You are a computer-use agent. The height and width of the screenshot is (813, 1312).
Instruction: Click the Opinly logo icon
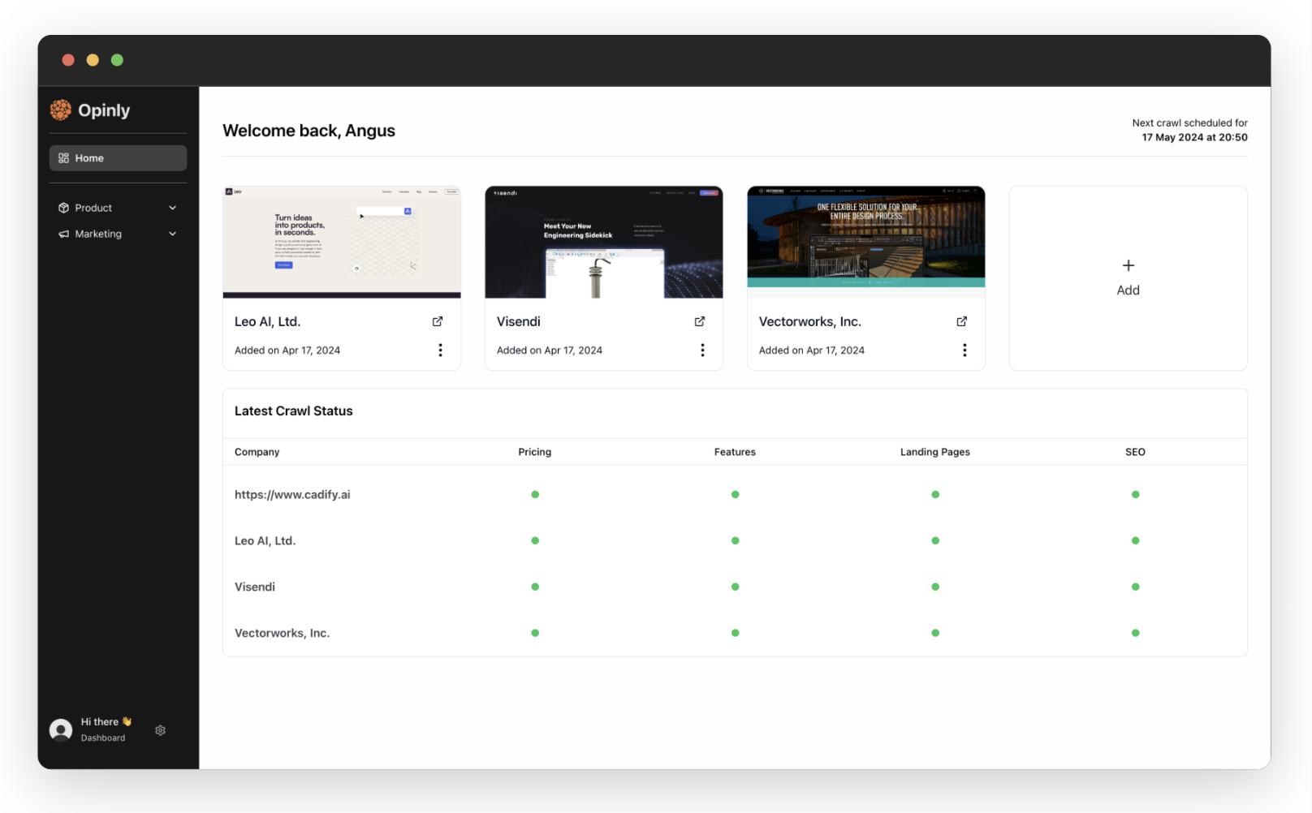click(61, 110)
